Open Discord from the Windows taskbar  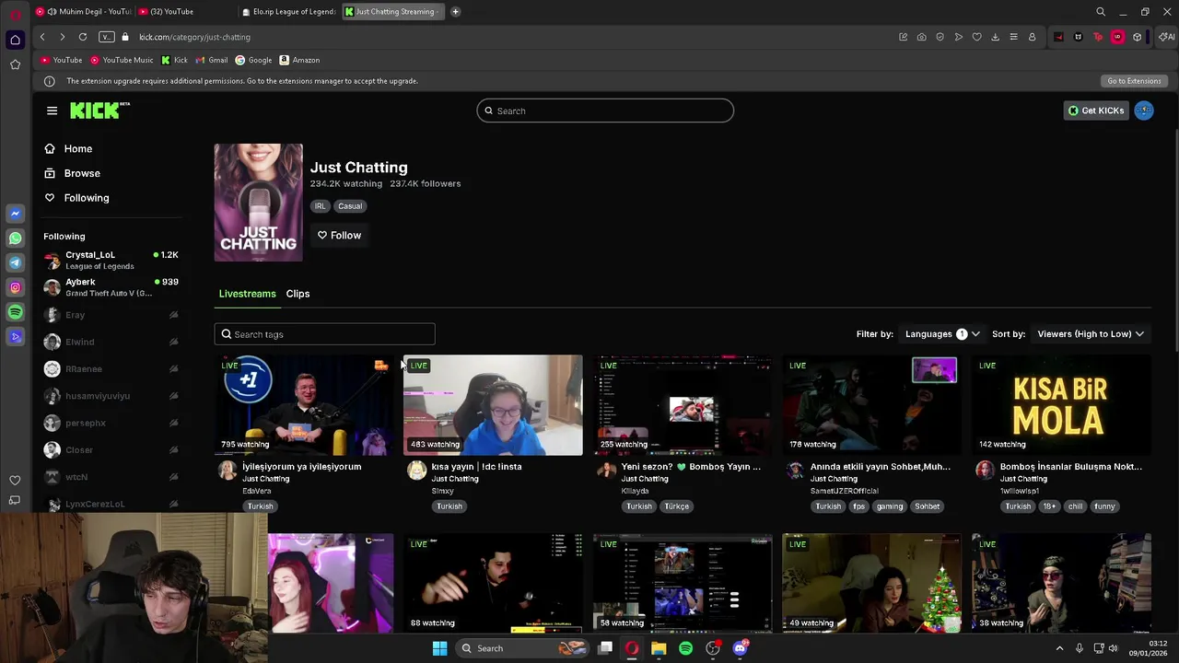[x=740, y=648]
